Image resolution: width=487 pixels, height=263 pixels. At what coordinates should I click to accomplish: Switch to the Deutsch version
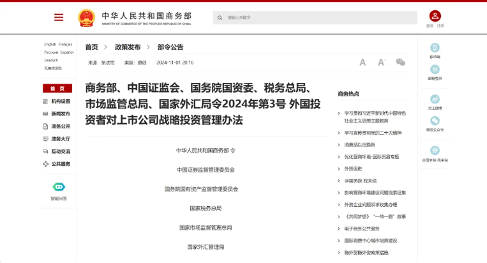coord(51,60)
